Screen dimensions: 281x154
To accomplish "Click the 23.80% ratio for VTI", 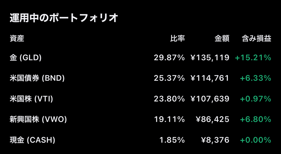I will tap(169, 99).
